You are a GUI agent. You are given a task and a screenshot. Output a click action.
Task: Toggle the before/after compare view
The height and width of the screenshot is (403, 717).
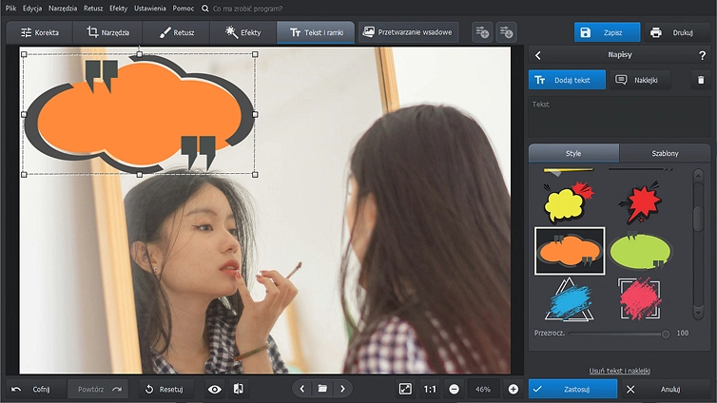[239, 389]
